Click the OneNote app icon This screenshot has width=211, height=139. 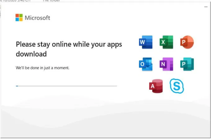[166, 64]
